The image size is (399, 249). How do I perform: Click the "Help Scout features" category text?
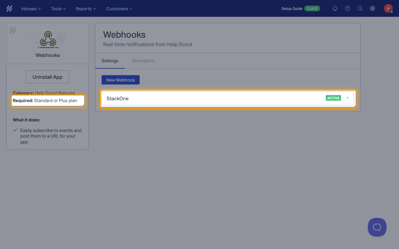point(55,93)
